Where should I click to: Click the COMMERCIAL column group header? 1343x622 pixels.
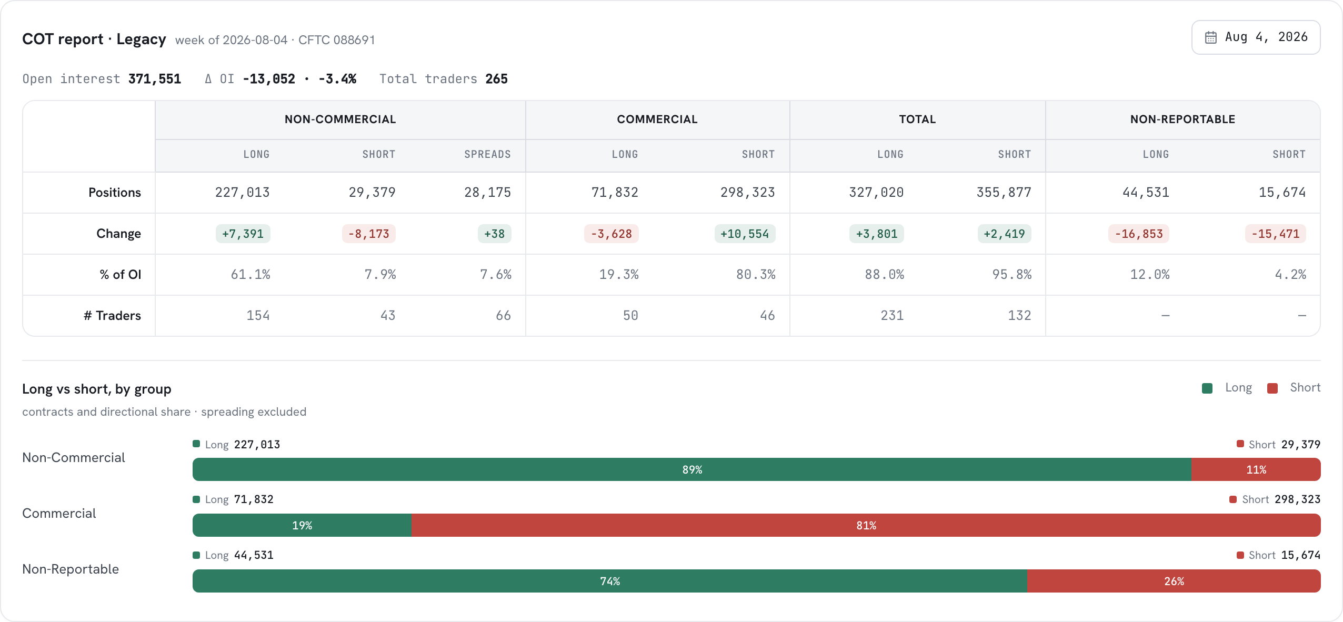click(657, 119)
